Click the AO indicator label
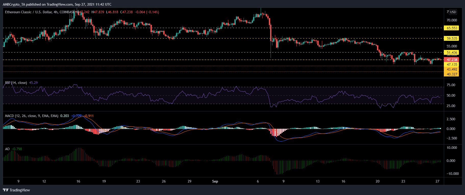Image resolution: width=465 pixels, height=195 pixels. click(x=7, y=149)
